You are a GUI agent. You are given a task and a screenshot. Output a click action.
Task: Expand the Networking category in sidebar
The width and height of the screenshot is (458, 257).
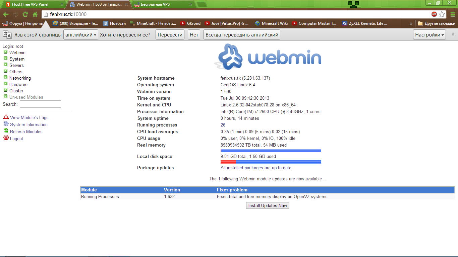tap(6, 78)
